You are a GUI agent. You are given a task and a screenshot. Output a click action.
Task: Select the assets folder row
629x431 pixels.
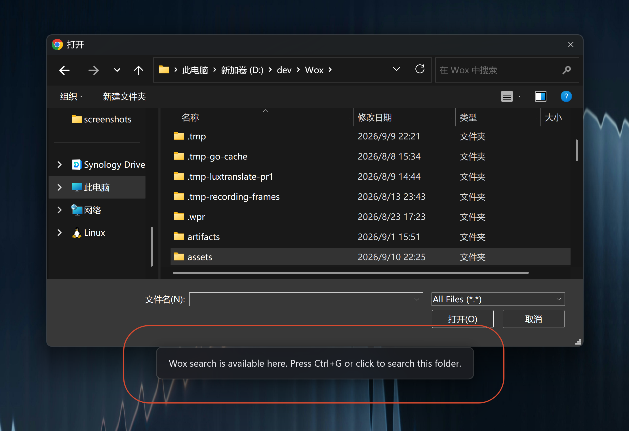[370, 257]
